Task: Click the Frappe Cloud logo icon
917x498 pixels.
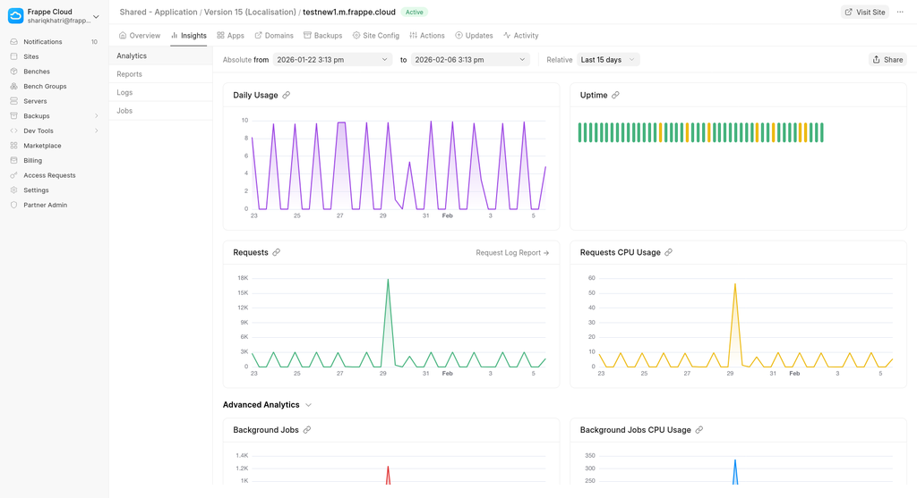Action: pyautogui.click(x=16, y=15)
